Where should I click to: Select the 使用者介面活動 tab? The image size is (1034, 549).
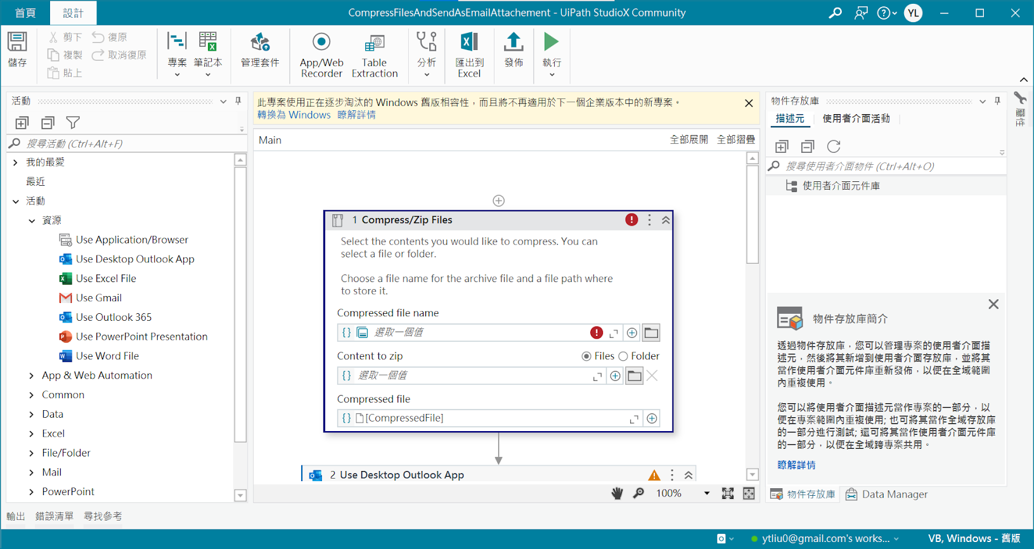(x=856, y=119)
